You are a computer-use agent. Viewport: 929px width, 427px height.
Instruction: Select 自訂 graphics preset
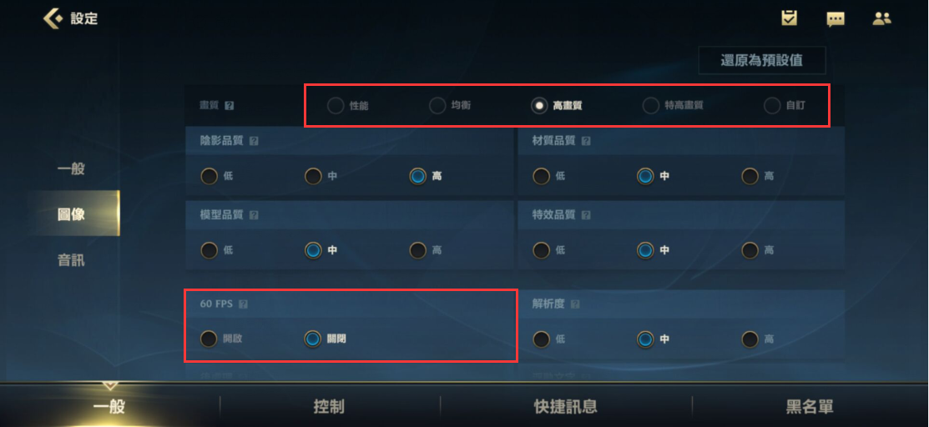point(785,106)
